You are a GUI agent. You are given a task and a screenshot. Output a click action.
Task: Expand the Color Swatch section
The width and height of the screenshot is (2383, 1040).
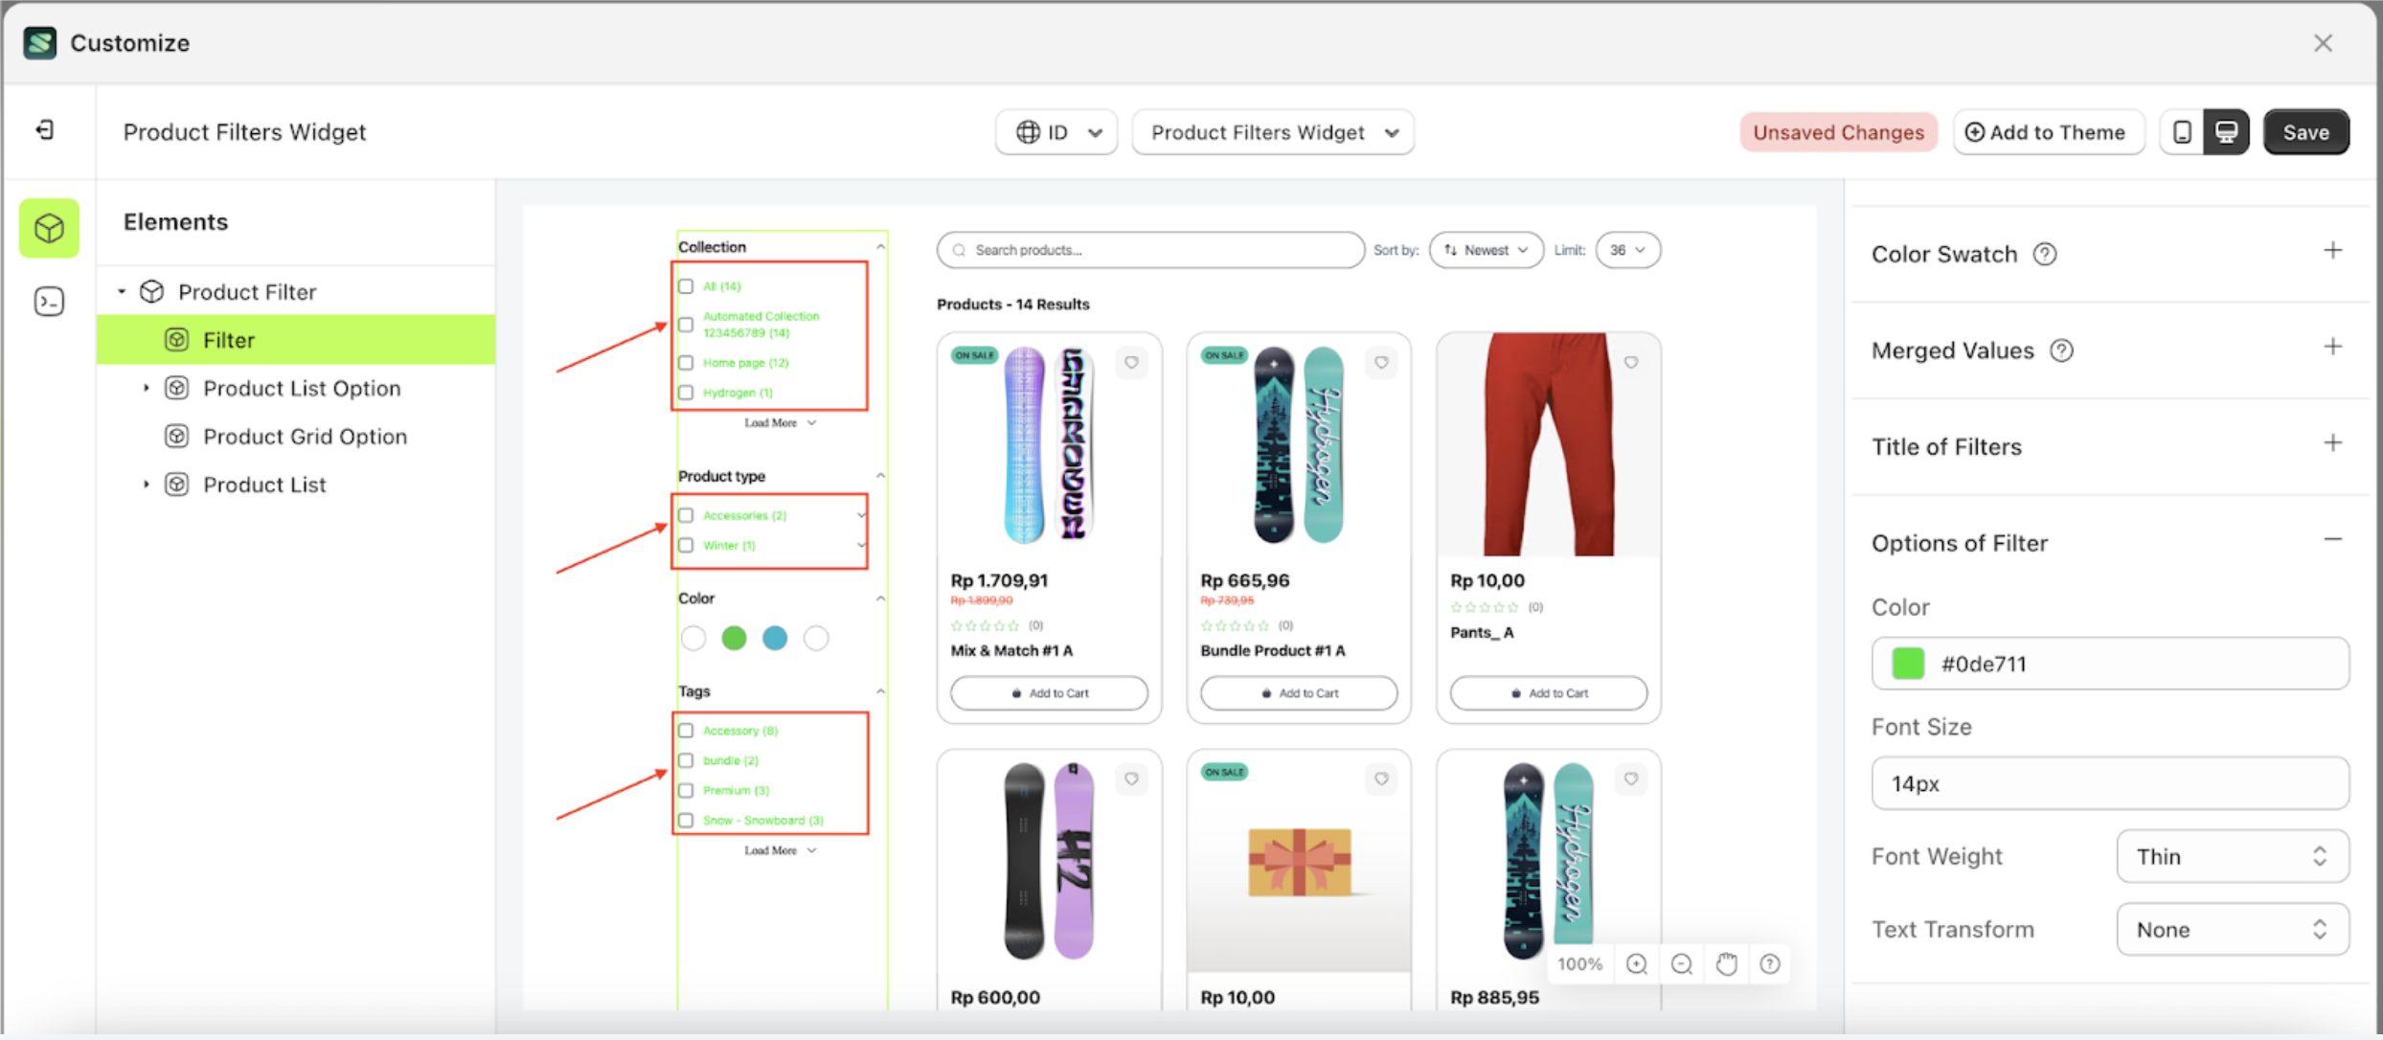coord(2332,252)
